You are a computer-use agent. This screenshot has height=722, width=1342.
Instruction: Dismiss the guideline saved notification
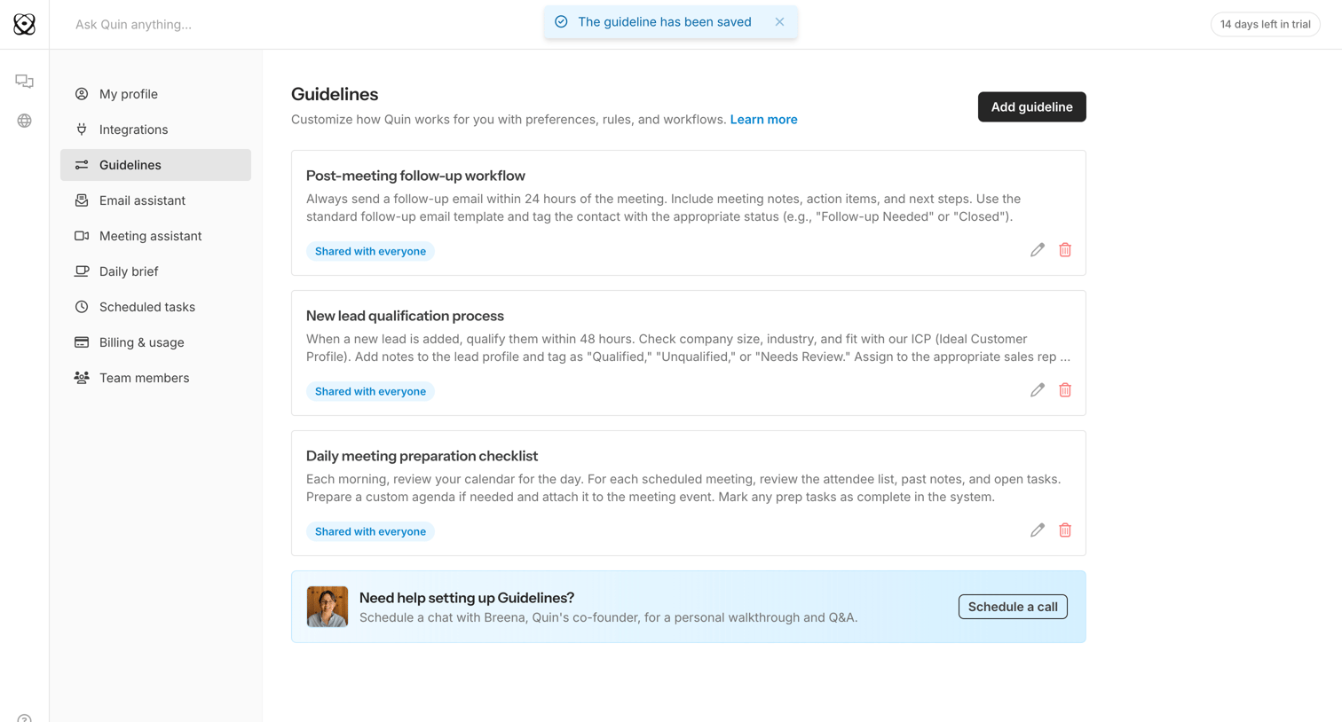tap(779, 22)
